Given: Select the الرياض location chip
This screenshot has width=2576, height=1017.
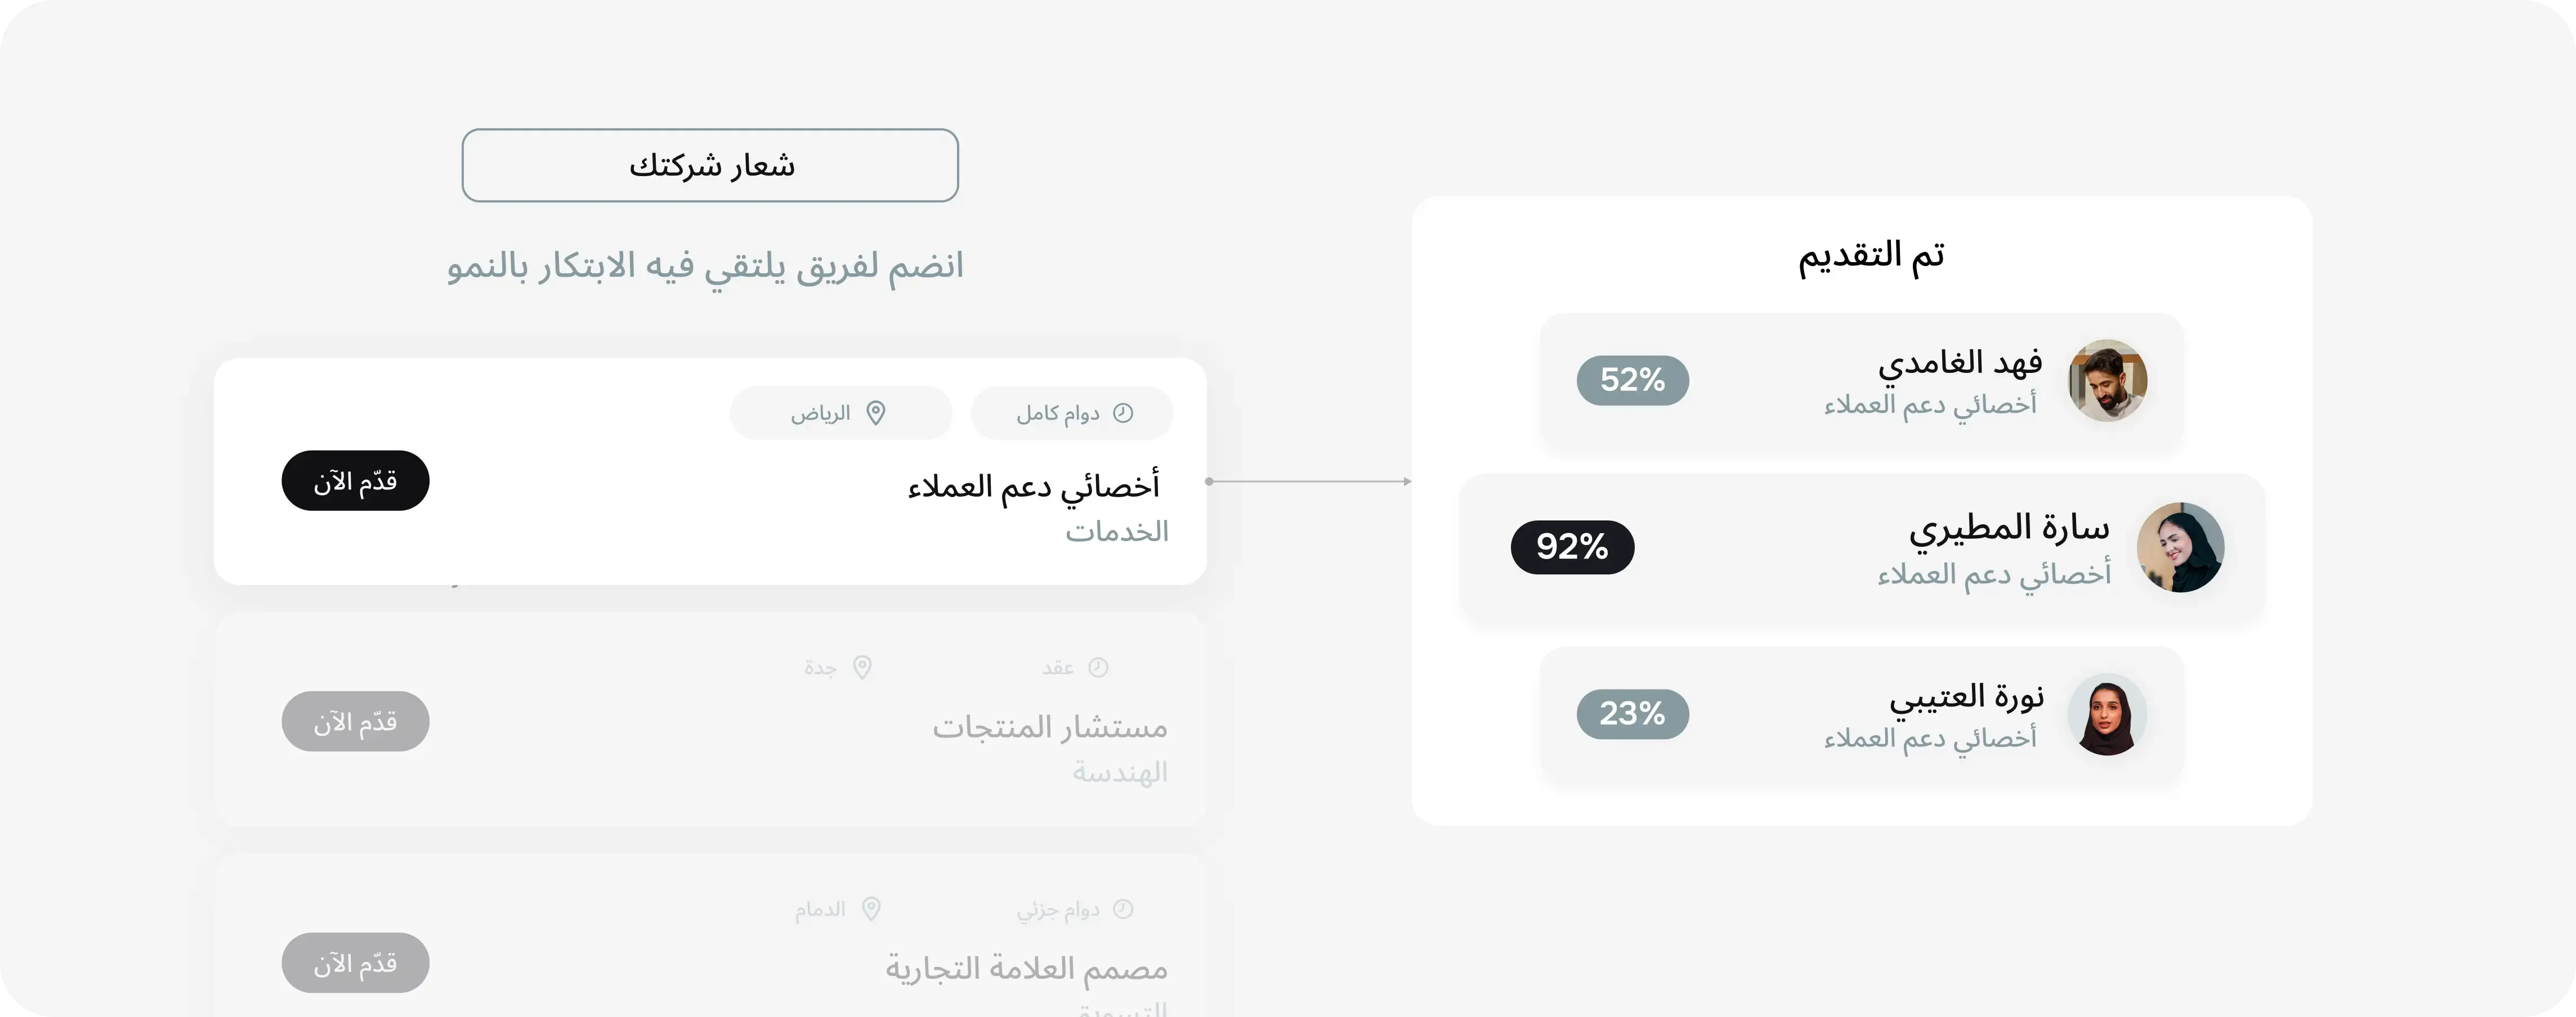Looking at the screenshot, I should 841,412.
